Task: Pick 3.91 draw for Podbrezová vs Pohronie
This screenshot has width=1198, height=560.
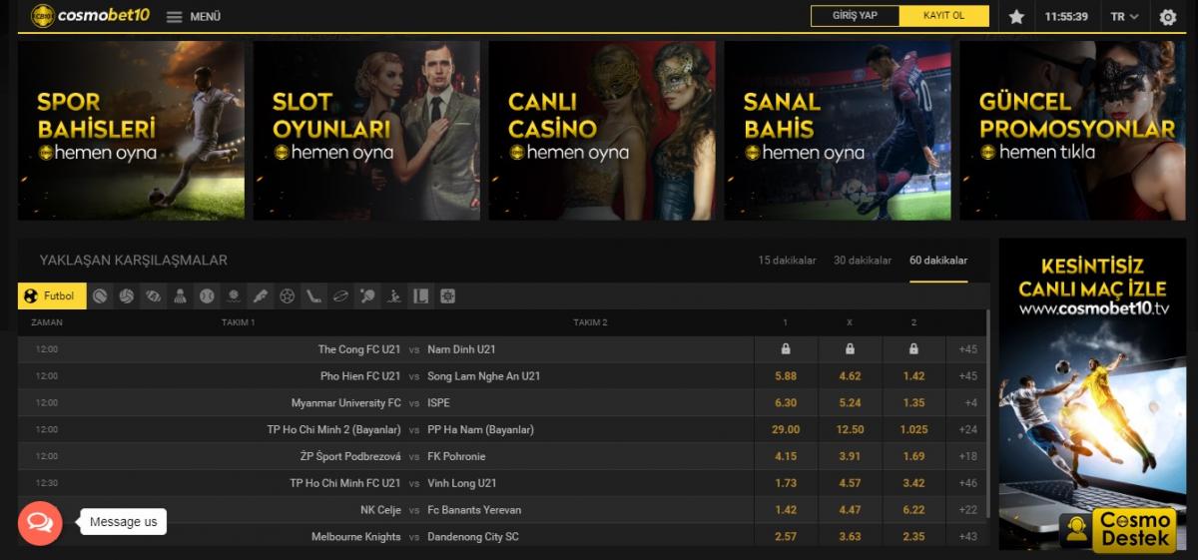Action: tap(850, 456)
